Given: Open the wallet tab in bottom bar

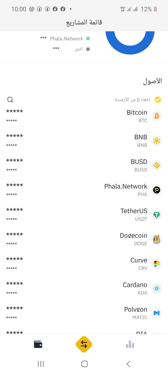Looking at the screenshot, I should coord(38,344).
